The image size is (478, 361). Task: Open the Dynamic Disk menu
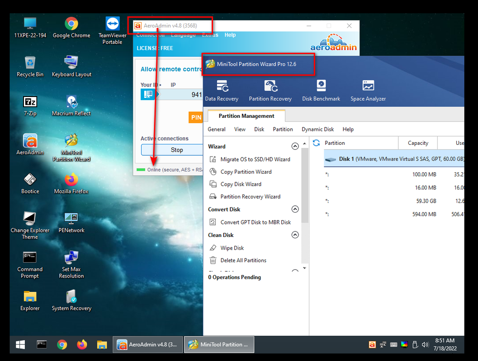317,129
